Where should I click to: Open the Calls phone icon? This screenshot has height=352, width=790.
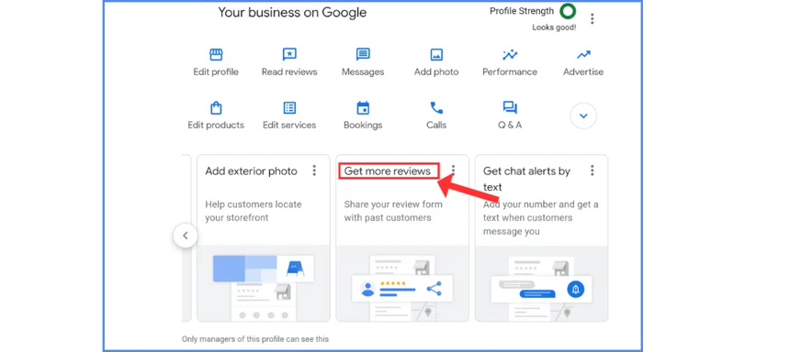coord(436,107)
